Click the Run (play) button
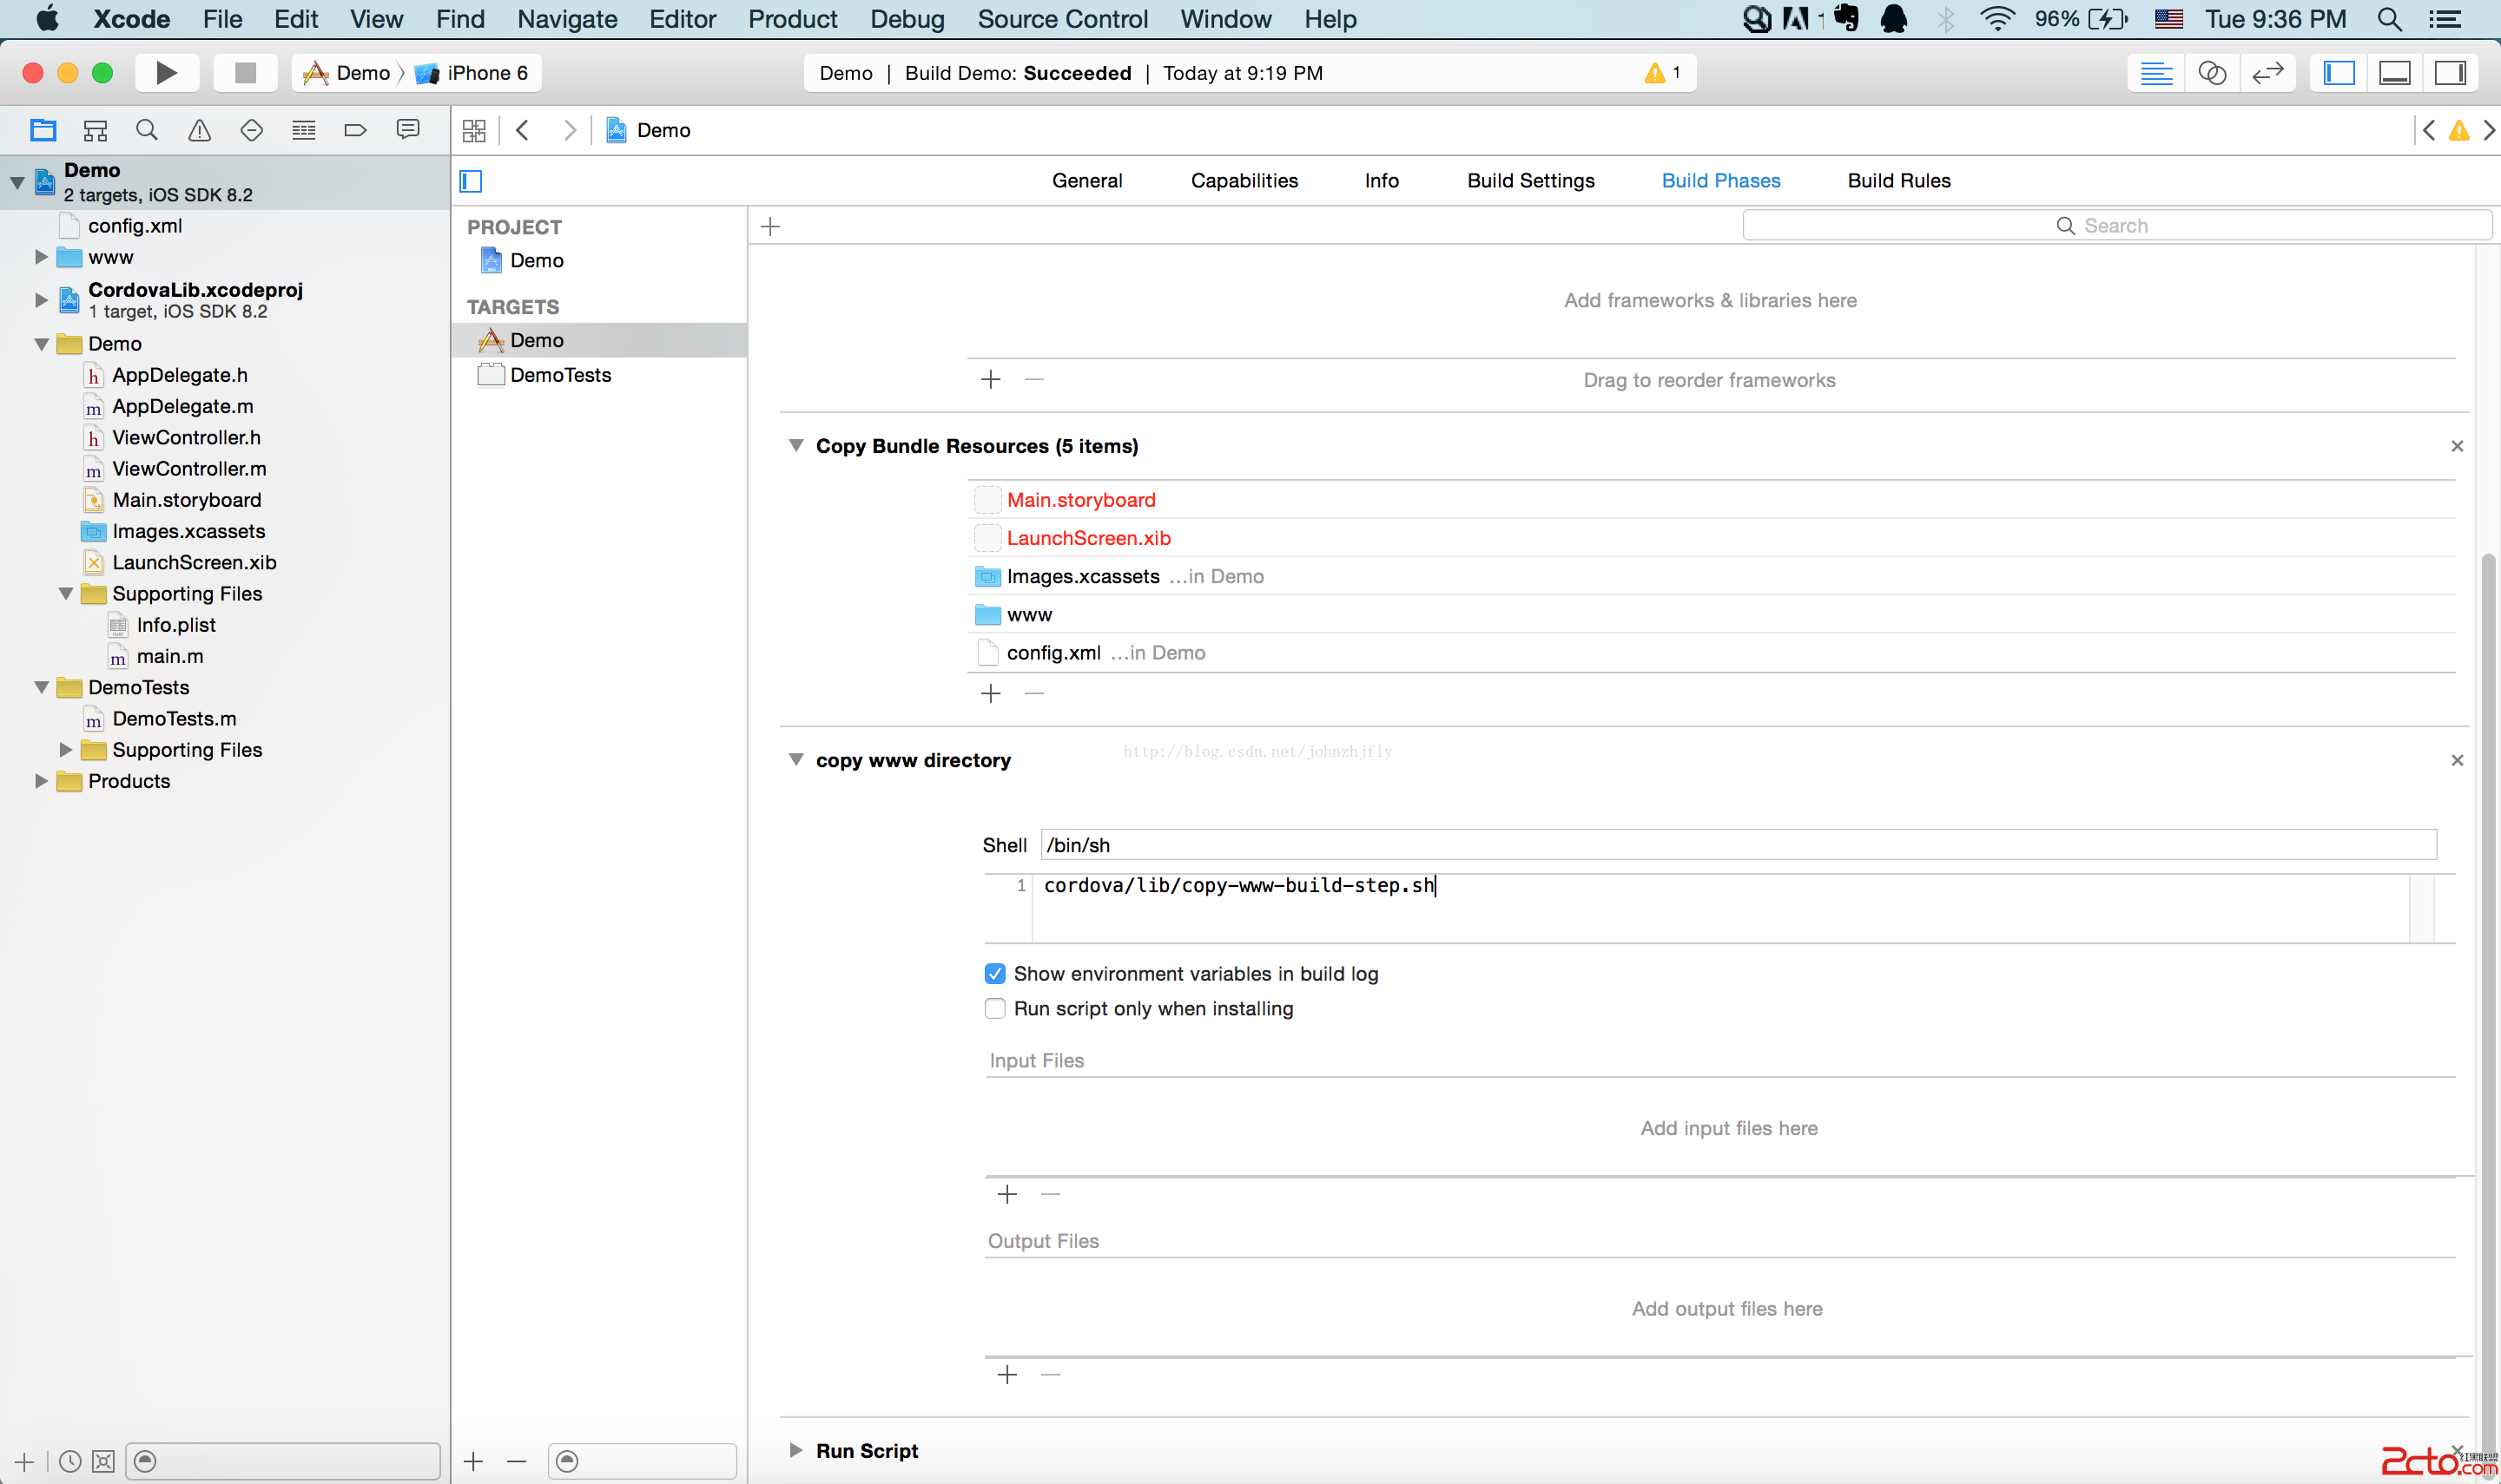2501x1484 pixels. 166,73
